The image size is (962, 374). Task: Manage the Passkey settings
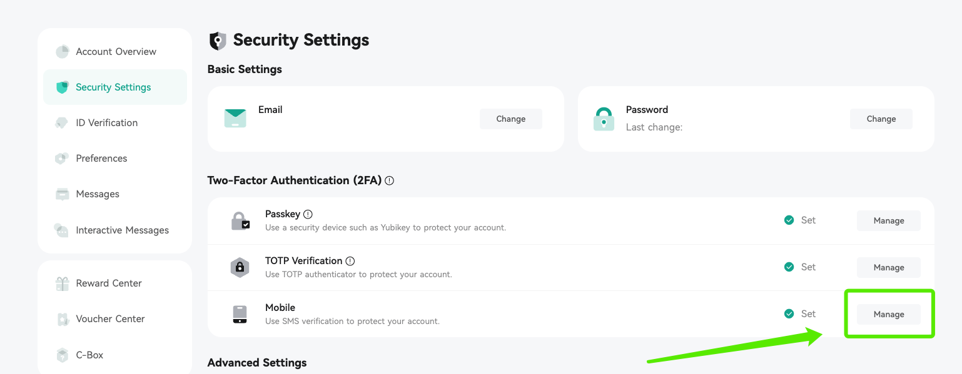tap(889, 220)
